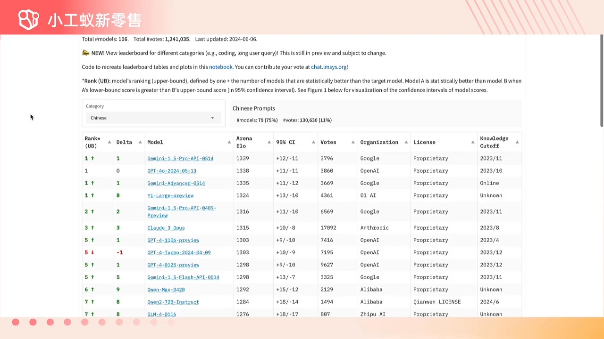Select the Qianwen LICENSE cell

(x=437, y=302)
